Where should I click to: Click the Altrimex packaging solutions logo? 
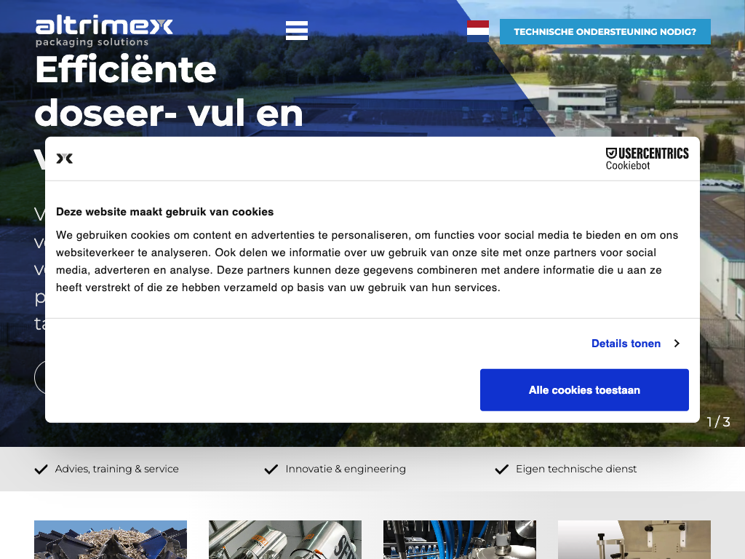click(x=104, y=31)
